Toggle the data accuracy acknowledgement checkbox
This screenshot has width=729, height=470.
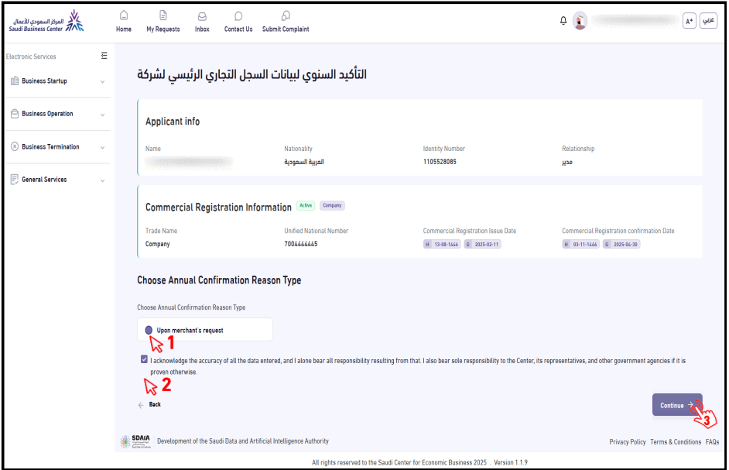pos(144,359)
